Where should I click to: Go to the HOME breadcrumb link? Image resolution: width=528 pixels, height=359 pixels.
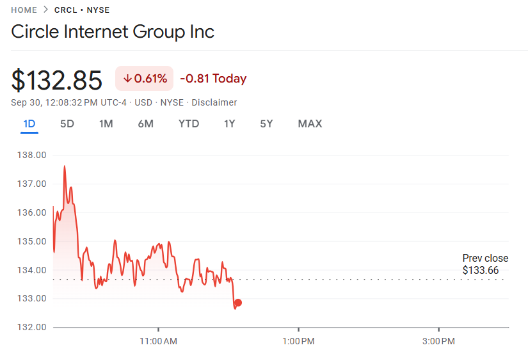(24, 10)
